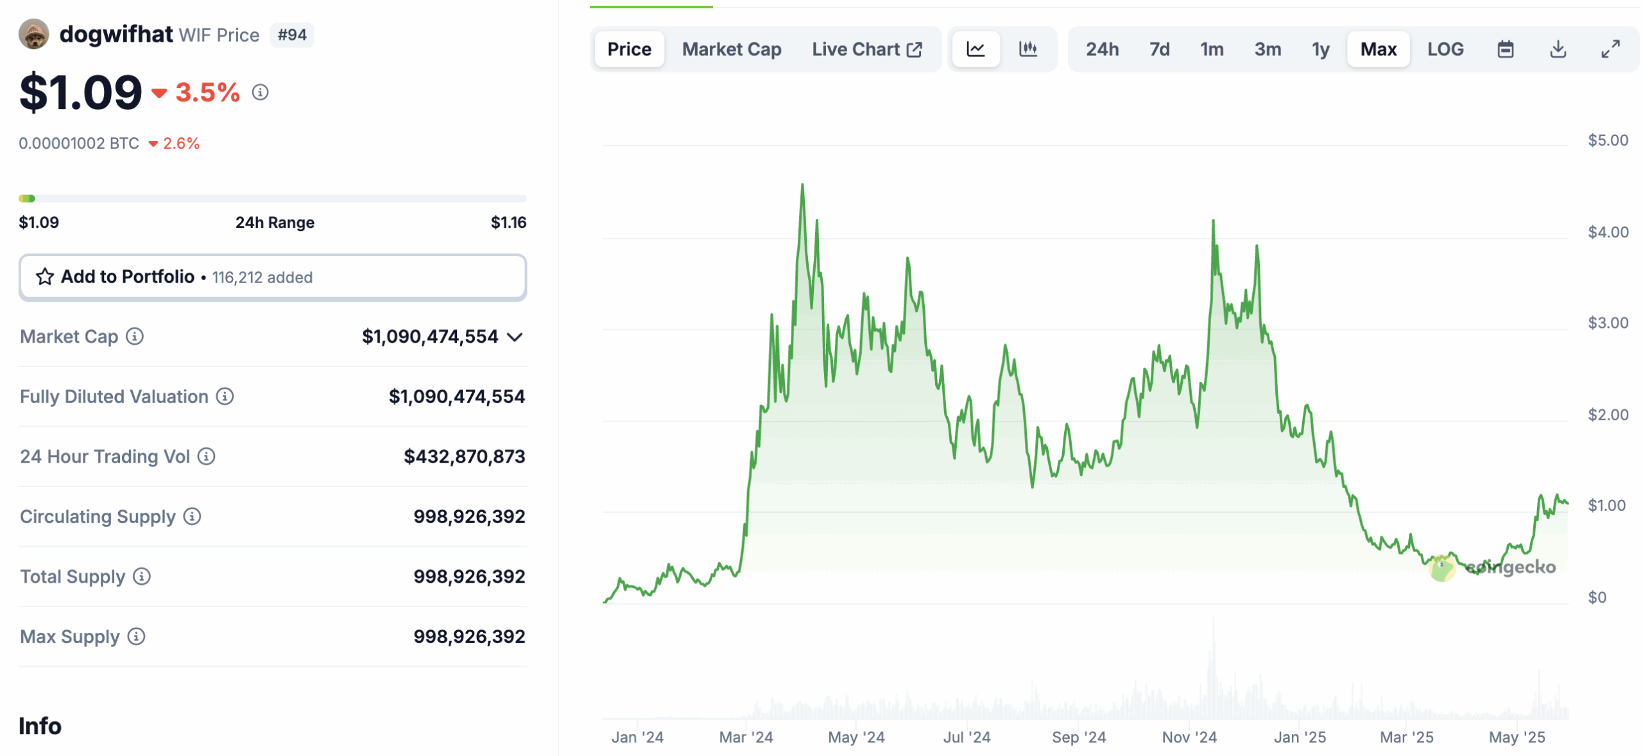Click the dogwifhat coin logo

(x=33, y=33)
